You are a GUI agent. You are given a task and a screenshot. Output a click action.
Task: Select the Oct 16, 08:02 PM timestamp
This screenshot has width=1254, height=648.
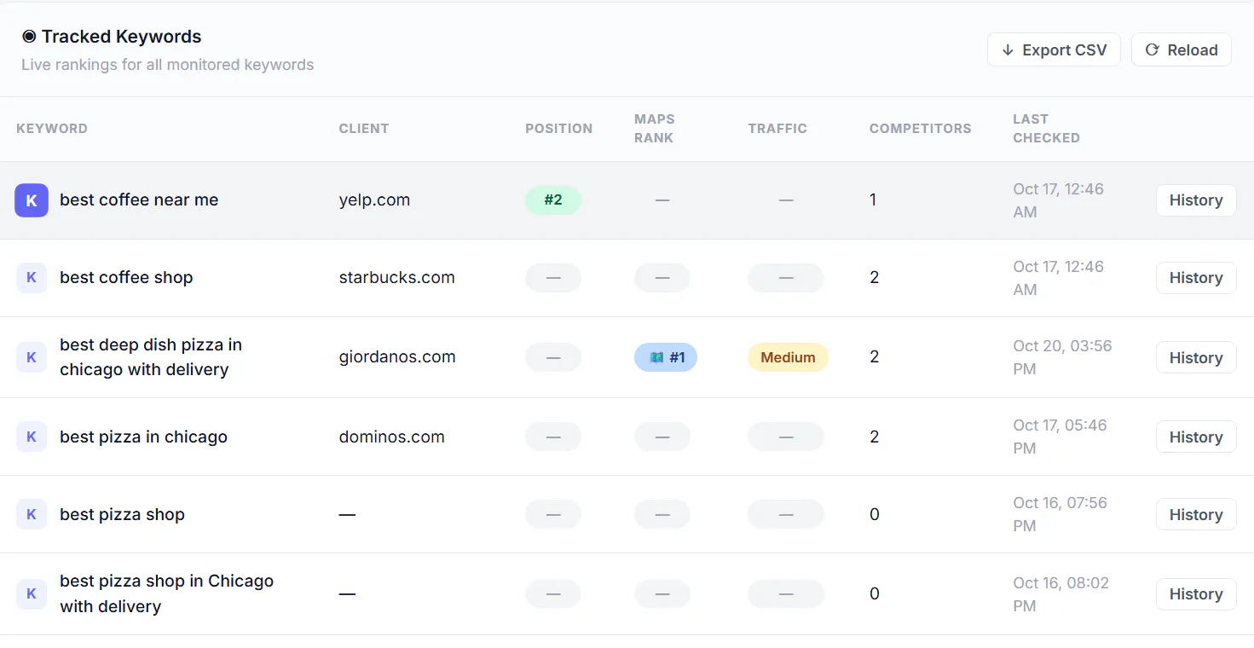[1060, 593]
